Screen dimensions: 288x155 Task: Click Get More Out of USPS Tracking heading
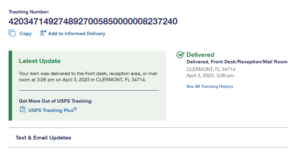click(x=56, y=101)
